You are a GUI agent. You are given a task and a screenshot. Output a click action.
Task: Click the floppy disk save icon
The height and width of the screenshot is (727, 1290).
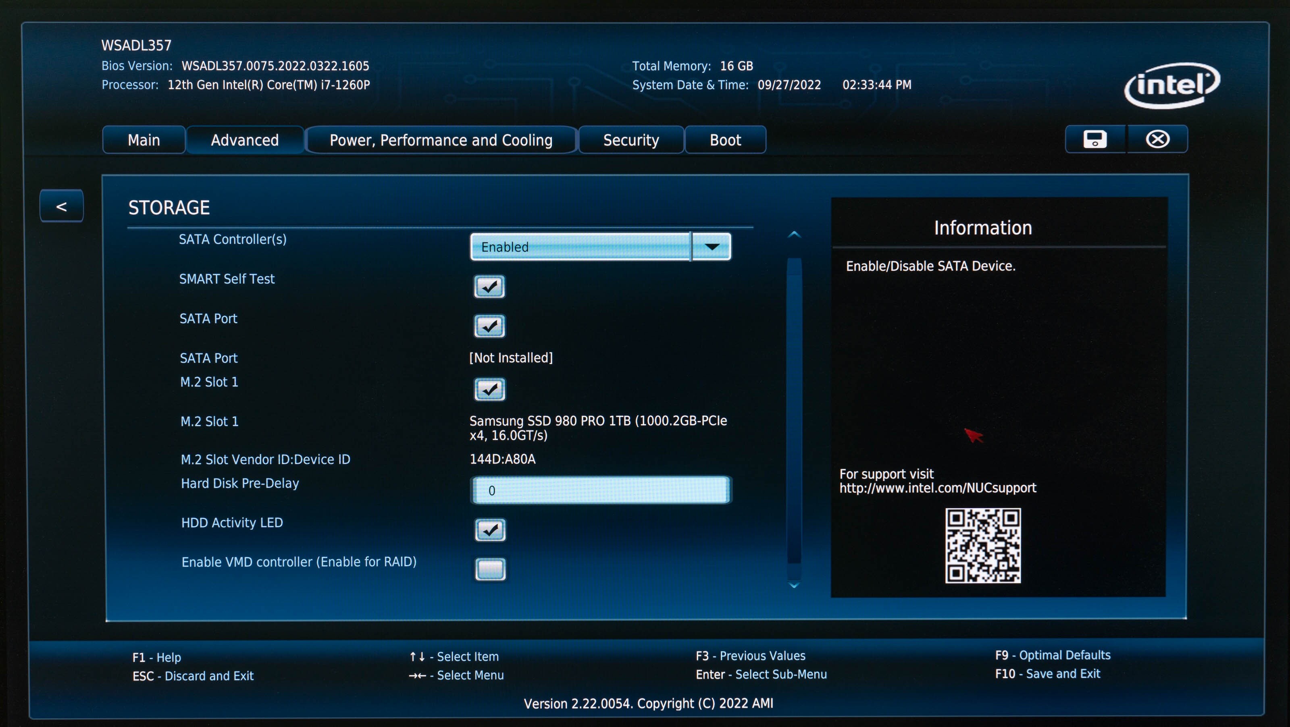point(1095,139)
